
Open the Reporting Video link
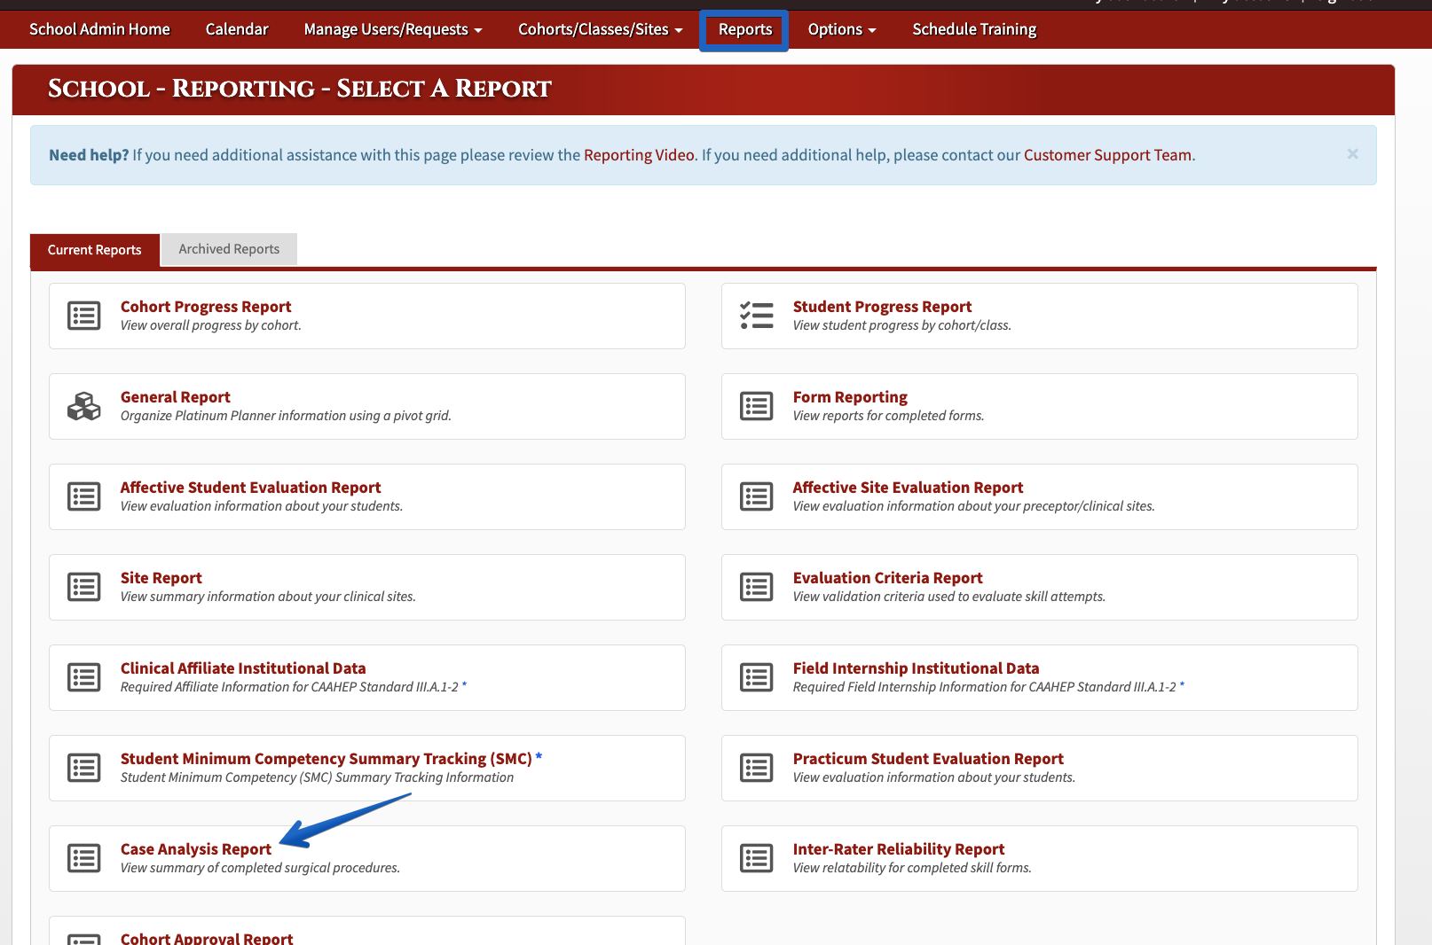point(639,155)
